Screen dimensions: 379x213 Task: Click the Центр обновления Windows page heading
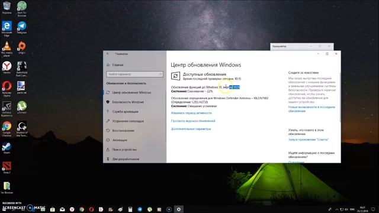point(206,64)
